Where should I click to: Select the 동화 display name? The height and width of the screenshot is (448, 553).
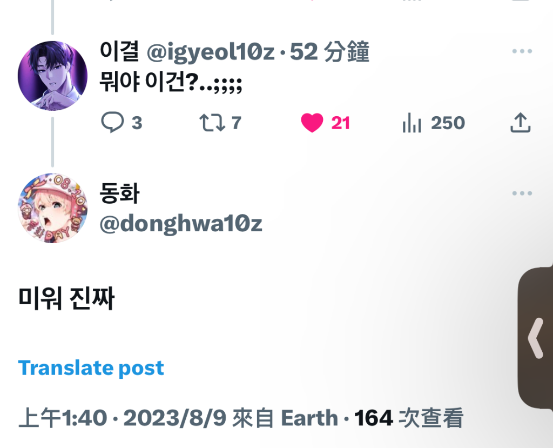[x=119, y=193]
